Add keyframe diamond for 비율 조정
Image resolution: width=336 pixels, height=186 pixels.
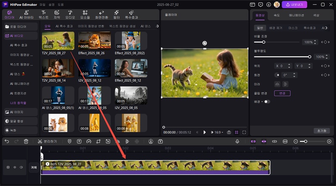pyautogui.click(x=325, y=42)
